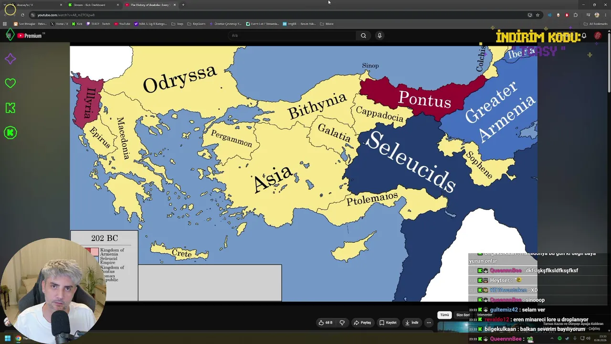Open the Windows Start button
611x344 pixels.
point(7,339)
